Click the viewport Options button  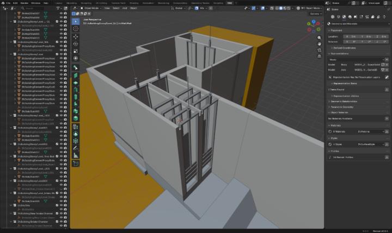coord(315,14)
